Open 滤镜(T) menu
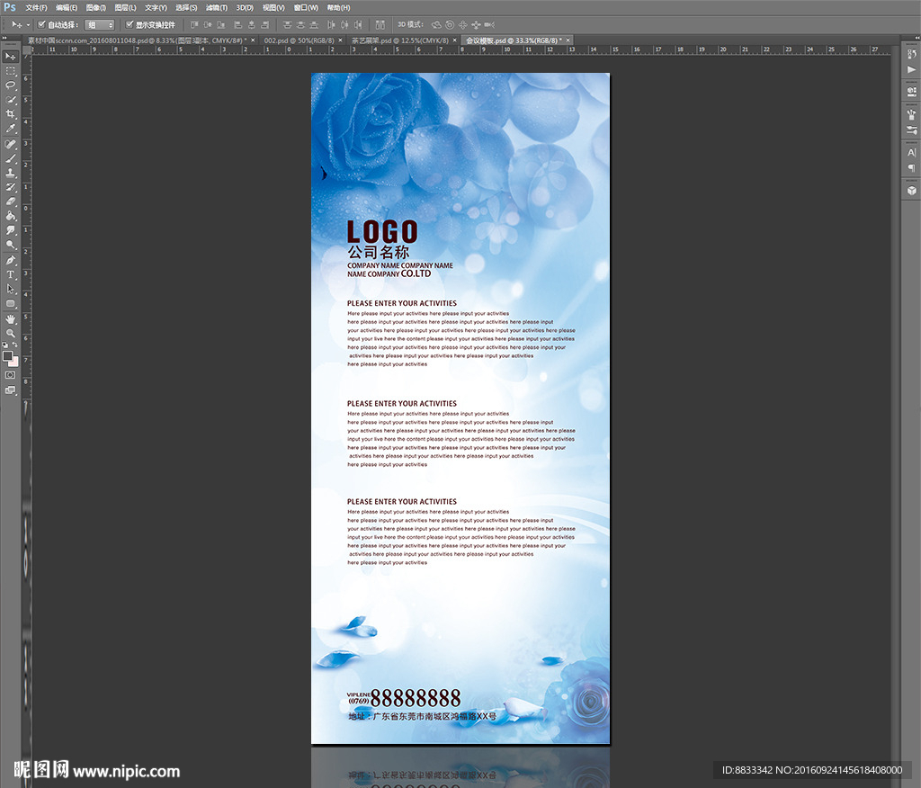 click(216, 7)
